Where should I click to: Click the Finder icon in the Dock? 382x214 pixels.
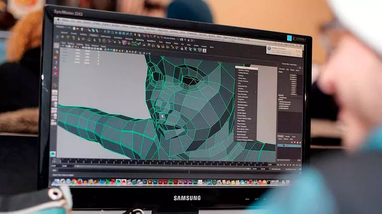(x=56, y=181)
